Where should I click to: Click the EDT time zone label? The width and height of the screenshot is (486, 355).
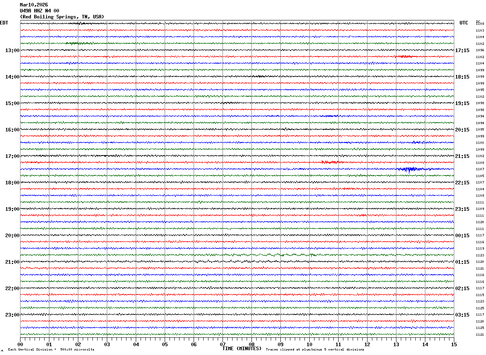tap(4, 23)
